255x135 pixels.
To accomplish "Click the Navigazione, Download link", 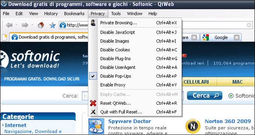I will (33, 131).
